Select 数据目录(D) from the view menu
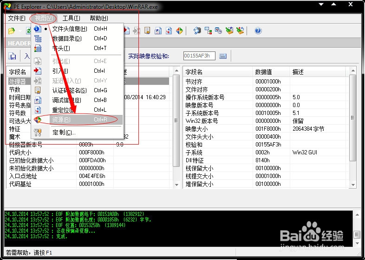 (x=77, y=38)
